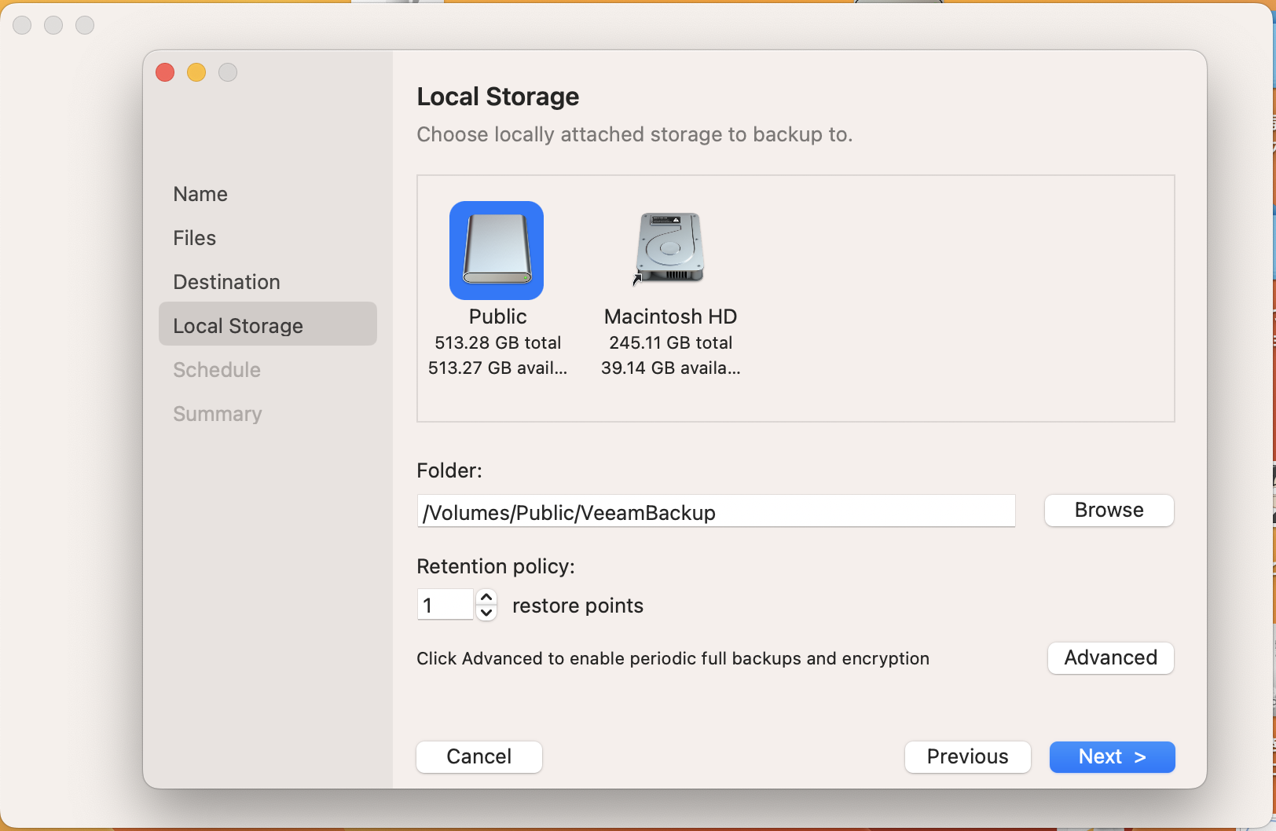Viewport: 1276px width, 831px height.
Task: Click the Folder path text field
Action: point(715,512)
